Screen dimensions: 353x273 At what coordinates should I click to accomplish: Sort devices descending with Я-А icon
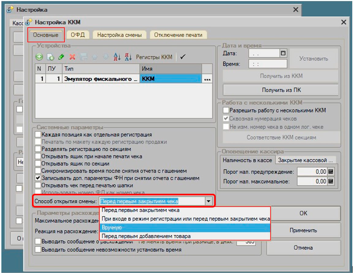coord(128,57)
